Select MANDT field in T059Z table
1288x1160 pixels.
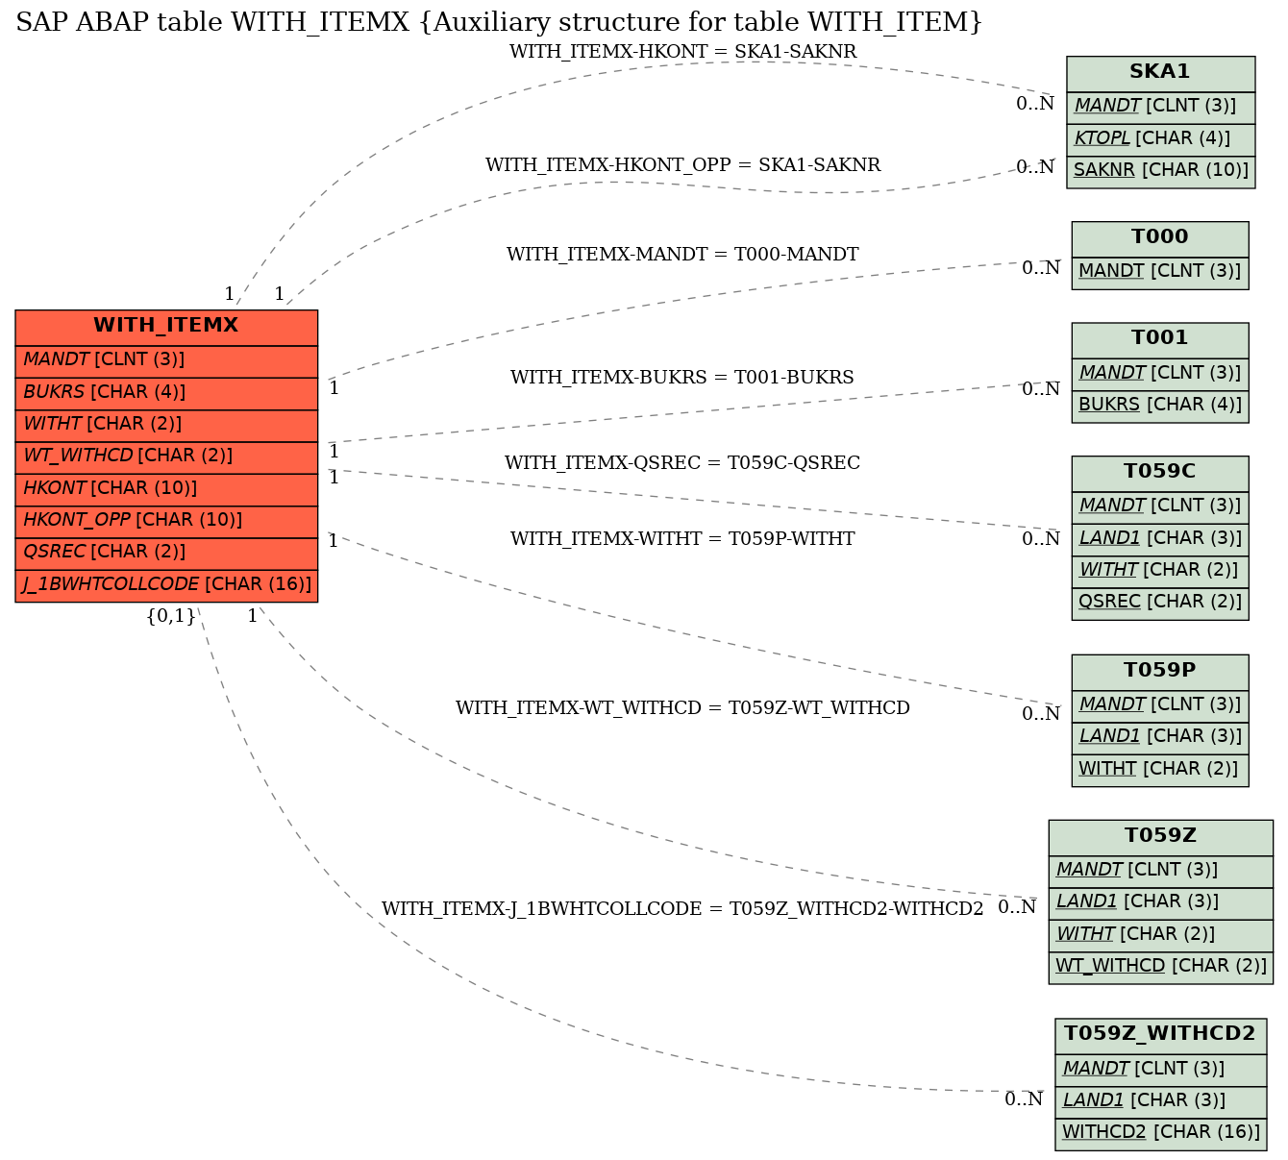1160,871
